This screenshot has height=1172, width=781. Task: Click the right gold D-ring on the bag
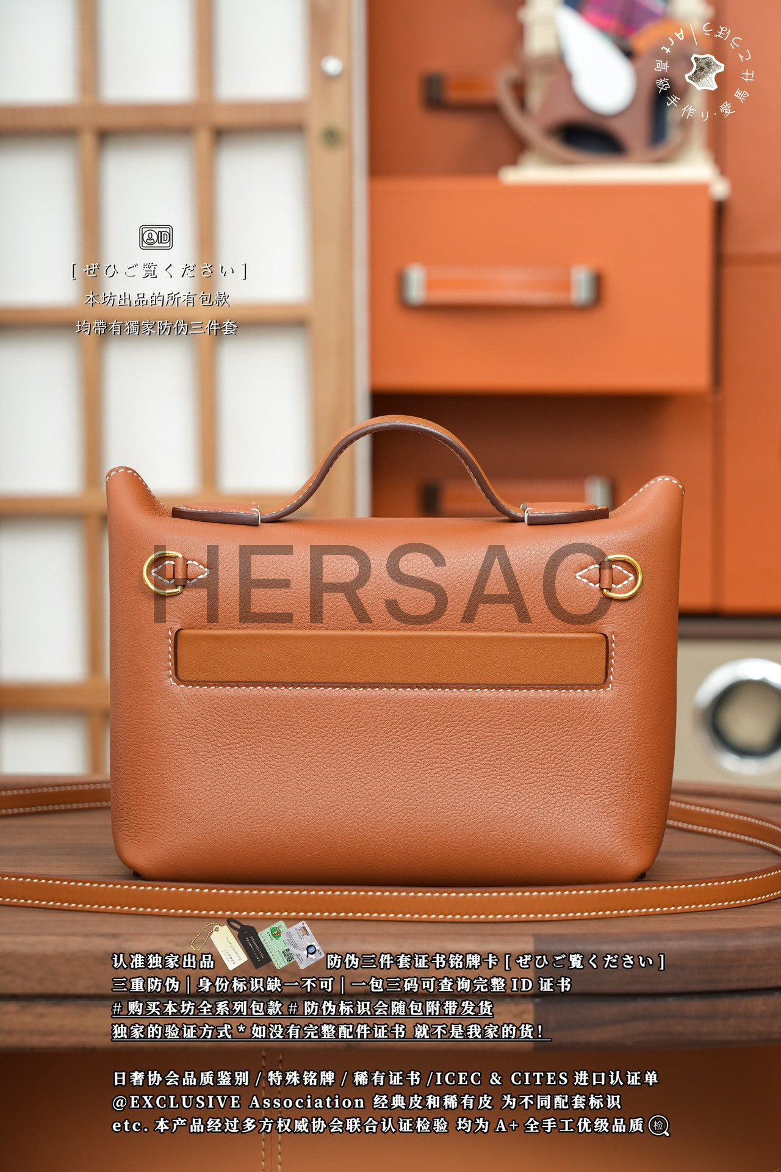(x=622, y=576)
